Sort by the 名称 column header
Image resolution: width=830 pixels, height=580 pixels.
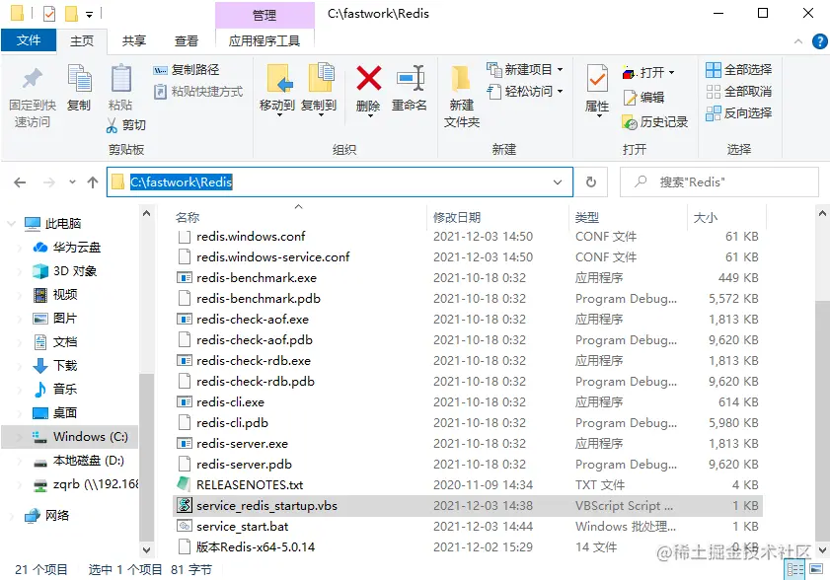pos(188,217)
